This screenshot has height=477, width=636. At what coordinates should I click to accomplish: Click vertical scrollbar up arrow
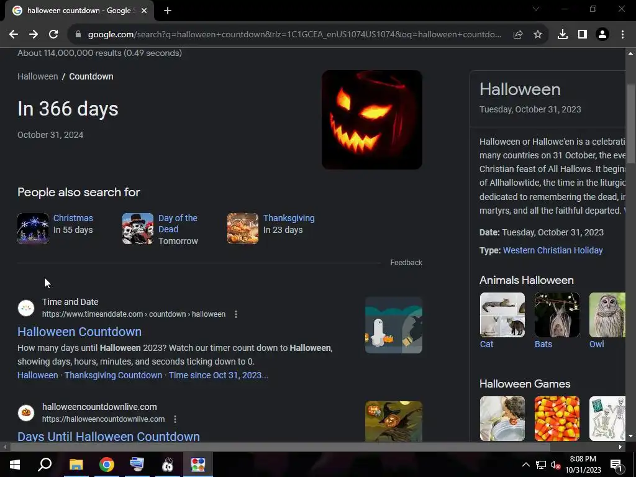(630, 53)
